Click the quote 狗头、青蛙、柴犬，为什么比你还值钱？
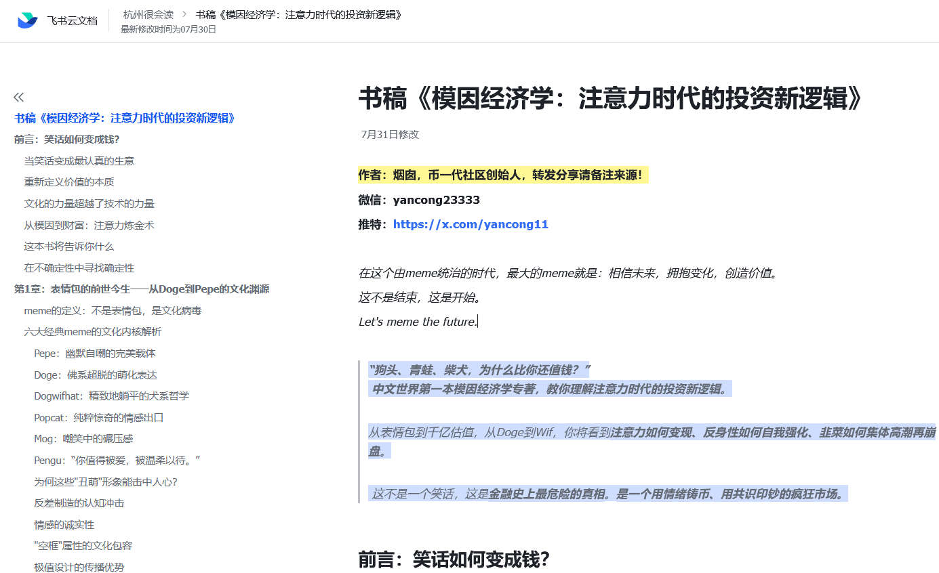This screenshot has width=939, height=573. click(x=479, y=370)
